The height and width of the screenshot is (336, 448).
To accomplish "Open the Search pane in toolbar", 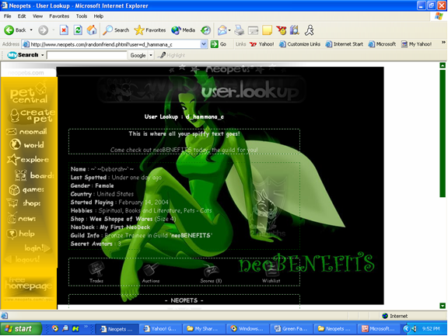I will [x=116, y=30].
